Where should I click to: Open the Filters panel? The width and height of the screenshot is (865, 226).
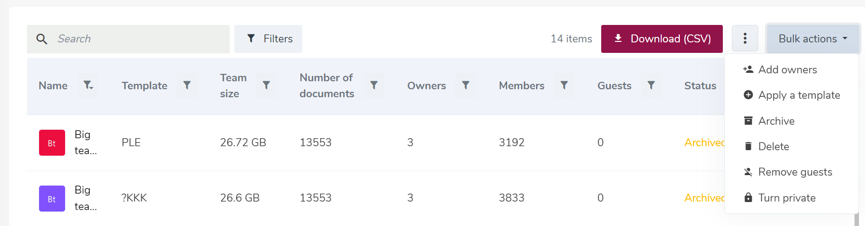268,39
